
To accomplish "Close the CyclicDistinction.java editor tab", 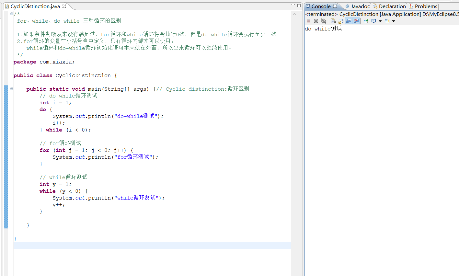I will 64,6.
